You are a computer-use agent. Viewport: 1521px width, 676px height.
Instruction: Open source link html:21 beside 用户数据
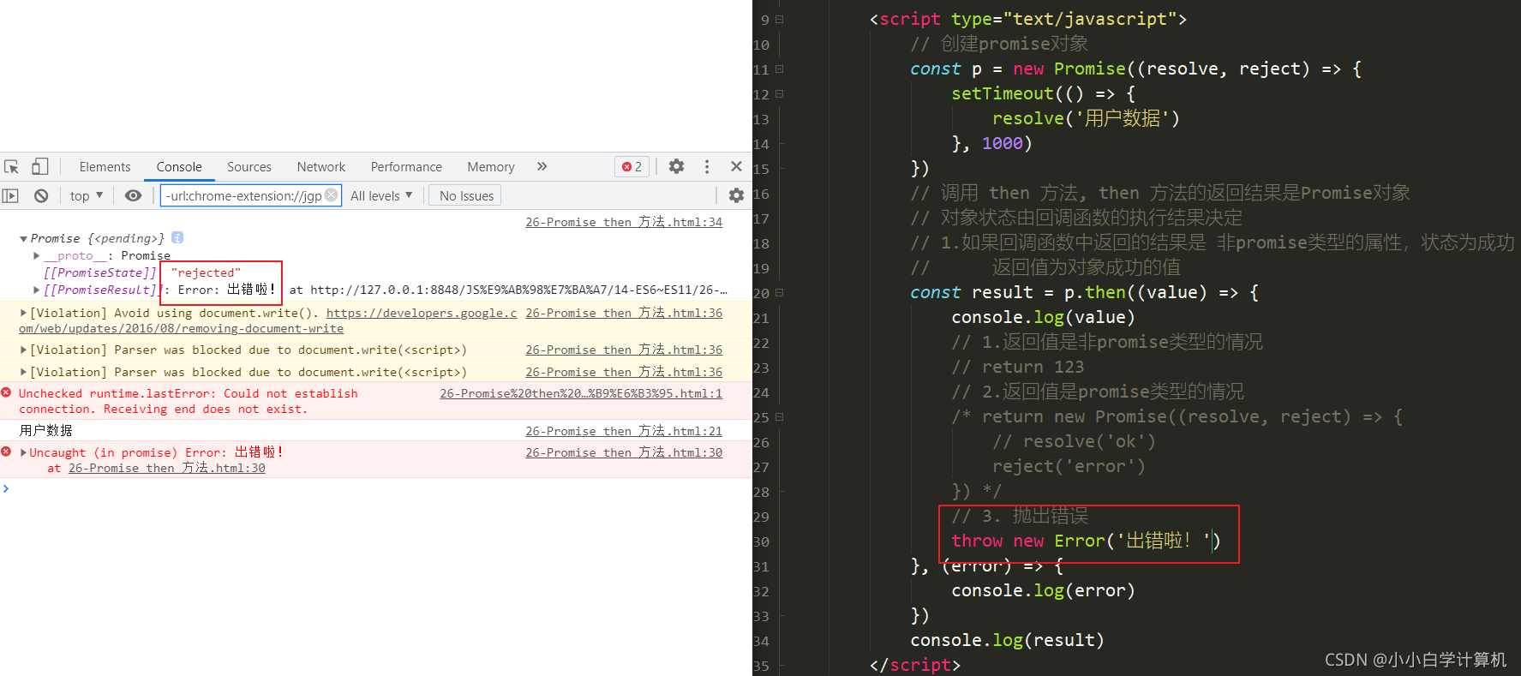[624, 431]
